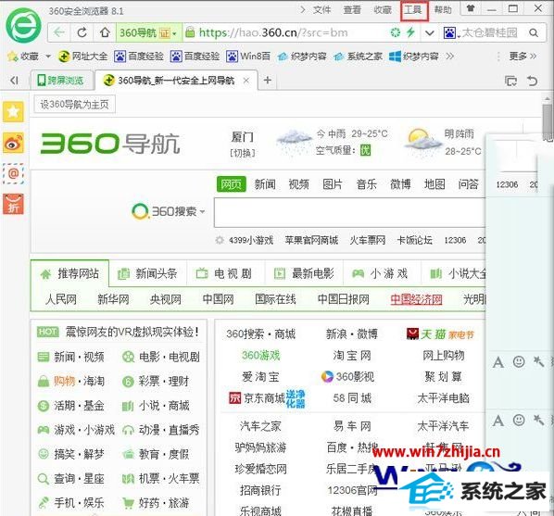554x516 pixels.
Task: Open the 招商银行 link
Action: tap(260, 490)
